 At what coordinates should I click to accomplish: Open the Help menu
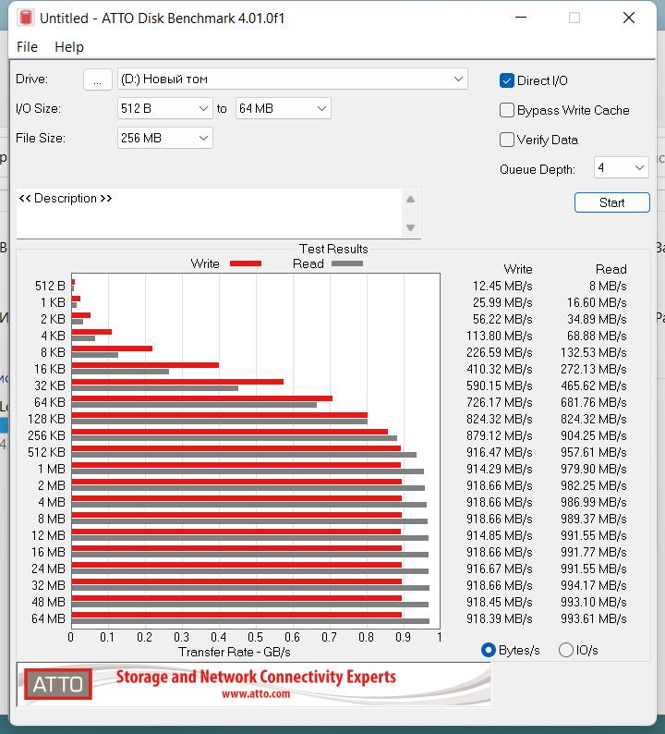[69, 47]
